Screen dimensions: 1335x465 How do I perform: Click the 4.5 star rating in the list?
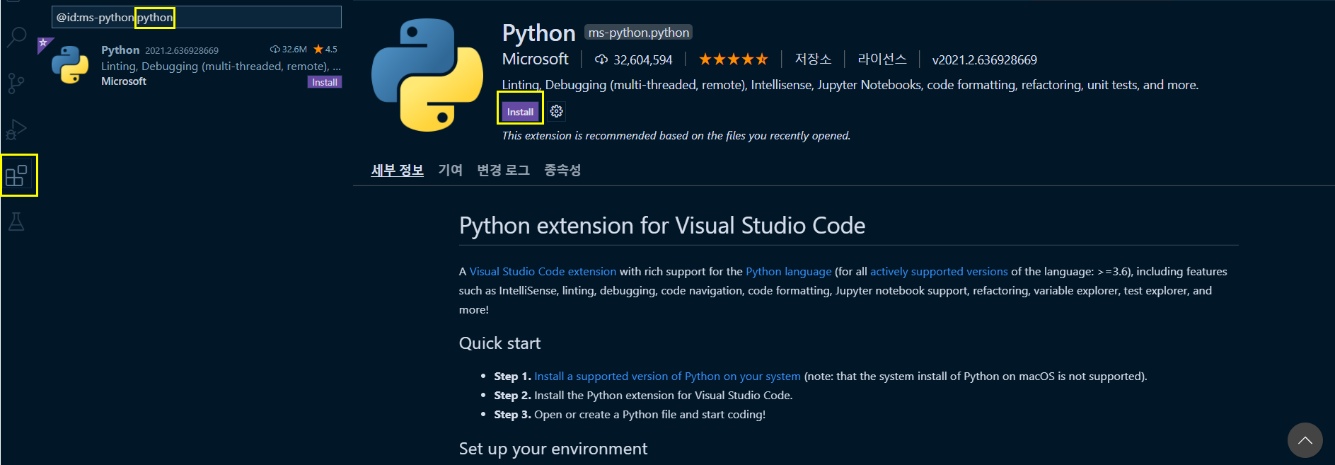tap(325, 50)
